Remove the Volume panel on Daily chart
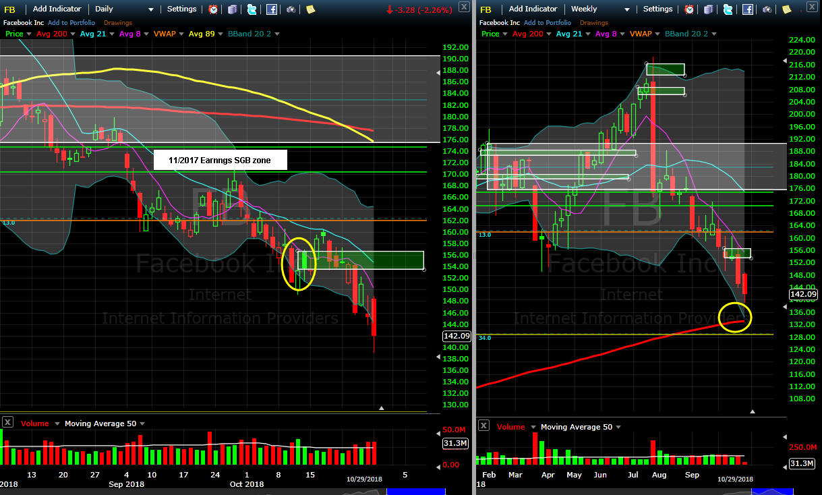The width and height of the screenshot is (822, 495). [7, 422]
